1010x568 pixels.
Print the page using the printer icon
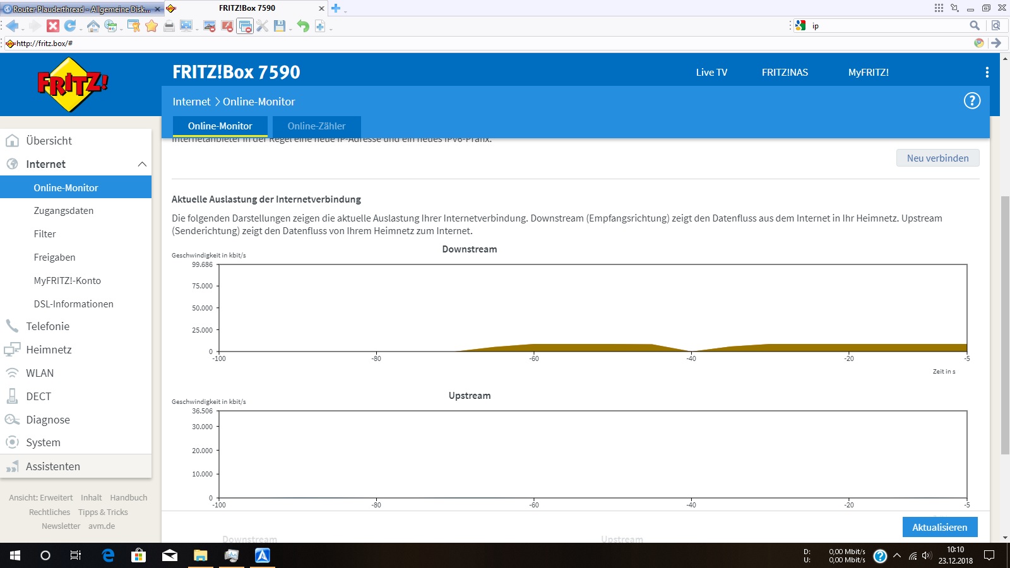169,26
